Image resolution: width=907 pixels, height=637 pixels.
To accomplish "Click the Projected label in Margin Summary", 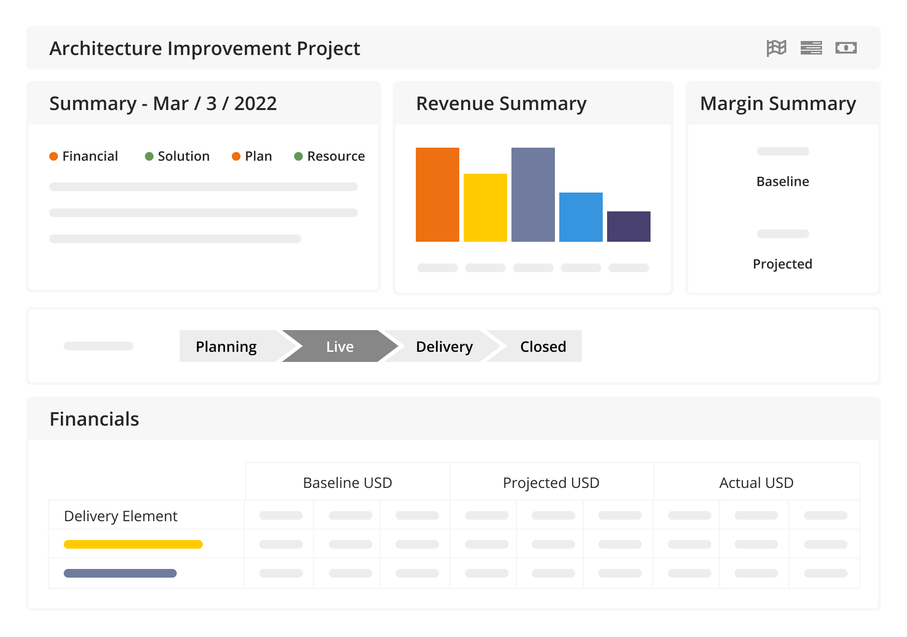I will [x=782, y=264].
